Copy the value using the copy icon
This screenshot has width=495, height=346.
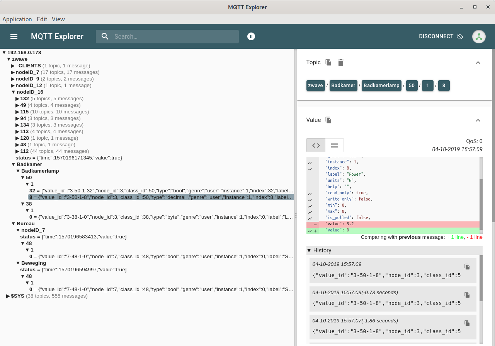328,120
